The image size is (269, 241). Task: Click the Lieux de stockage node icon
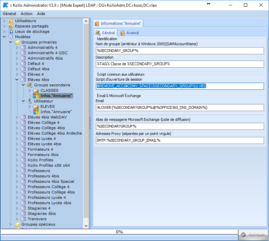pos(10,31)
